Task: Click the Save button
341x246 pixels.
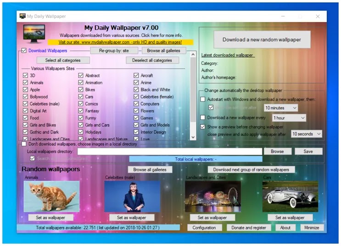Action: [x=308, y=151]
